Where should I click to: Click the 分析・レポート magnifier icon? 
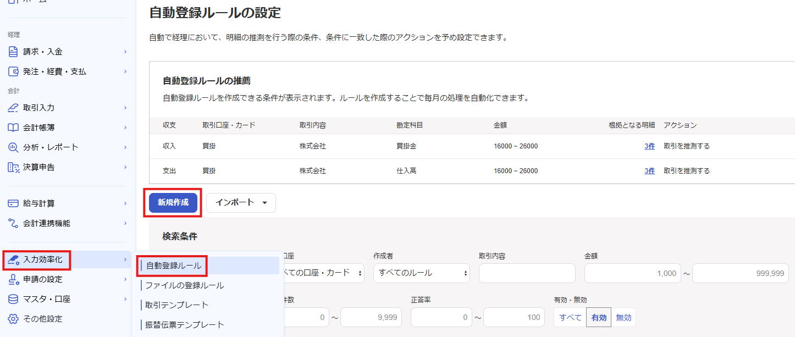(x=14, y=147)
